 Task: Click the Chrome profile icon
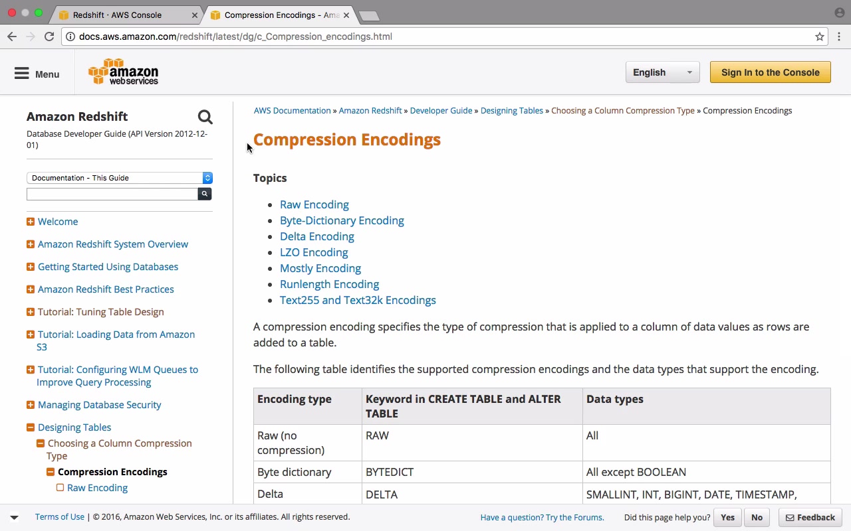(839, 13)
